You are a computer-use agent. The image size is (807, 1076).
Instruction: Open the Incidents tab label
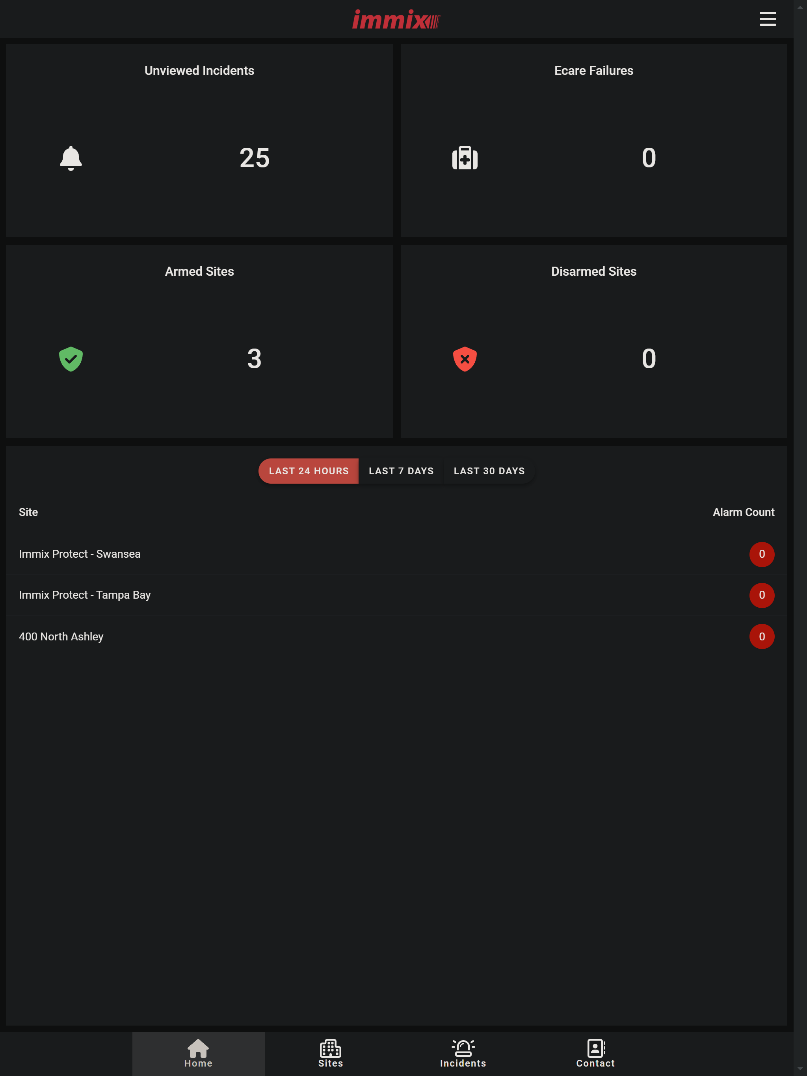(x=463, y=1063)
